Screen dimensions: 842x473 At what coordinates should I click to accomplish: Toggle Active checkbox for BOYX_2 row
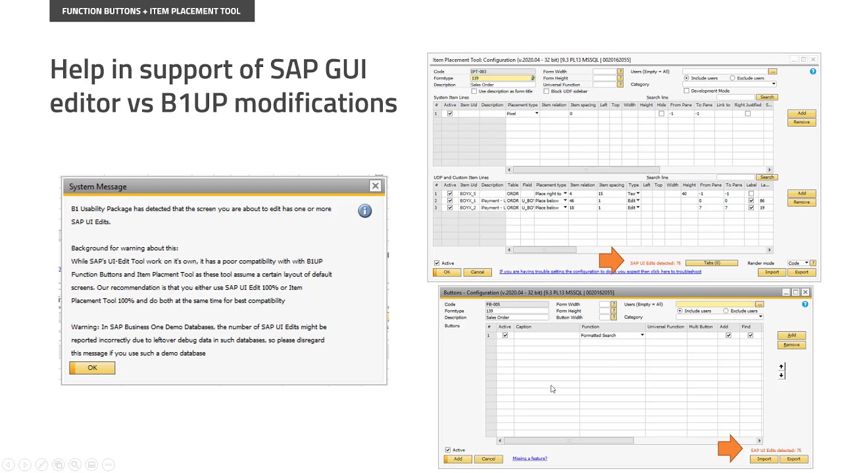pyautogui.click(x=450, y=208)
